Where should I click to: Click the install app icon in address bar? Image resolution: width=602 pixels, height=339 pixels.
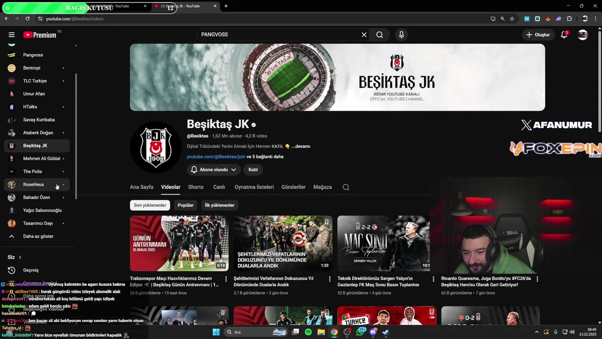click(x=493, y=19)
